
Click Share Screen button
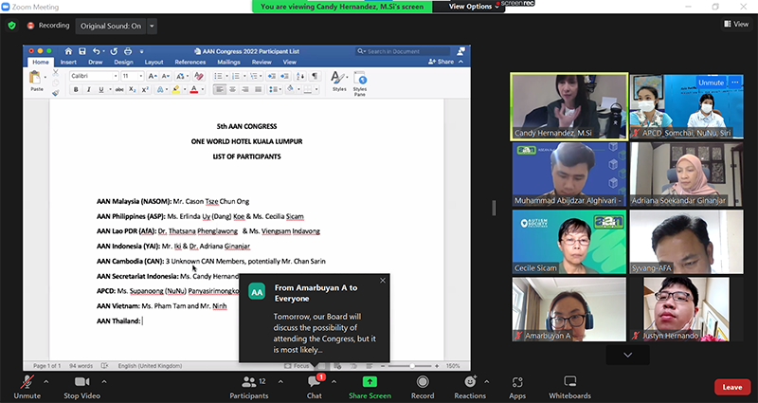370,388
